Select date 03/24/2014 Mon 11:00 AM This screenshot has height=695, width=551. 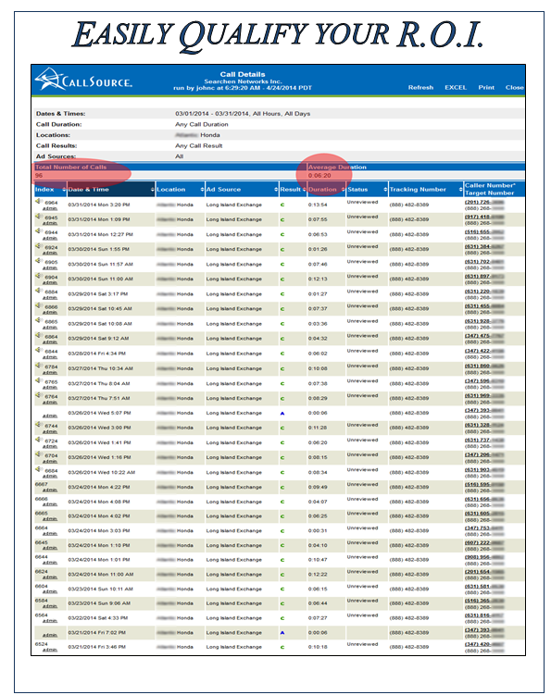[x=101, y=575]
